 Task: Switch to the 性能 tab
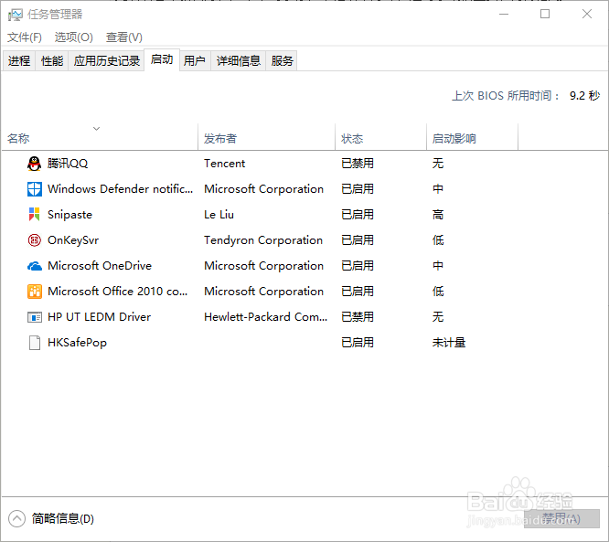point(52,61)
